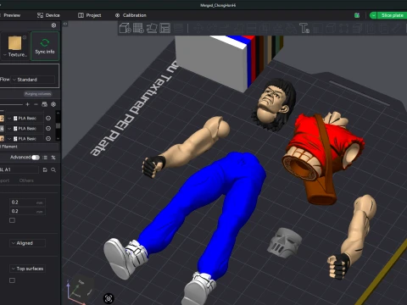Click the Add plate grid icon

pos(138,28)
